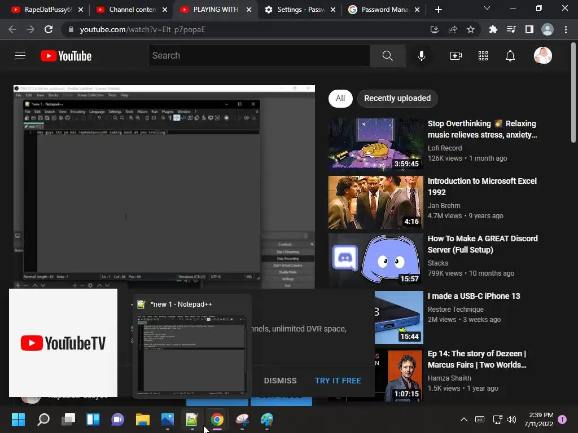Screen dimensions: 578x433
Task: Open the tab search dropdown arrow
Action: click(487, 8)
